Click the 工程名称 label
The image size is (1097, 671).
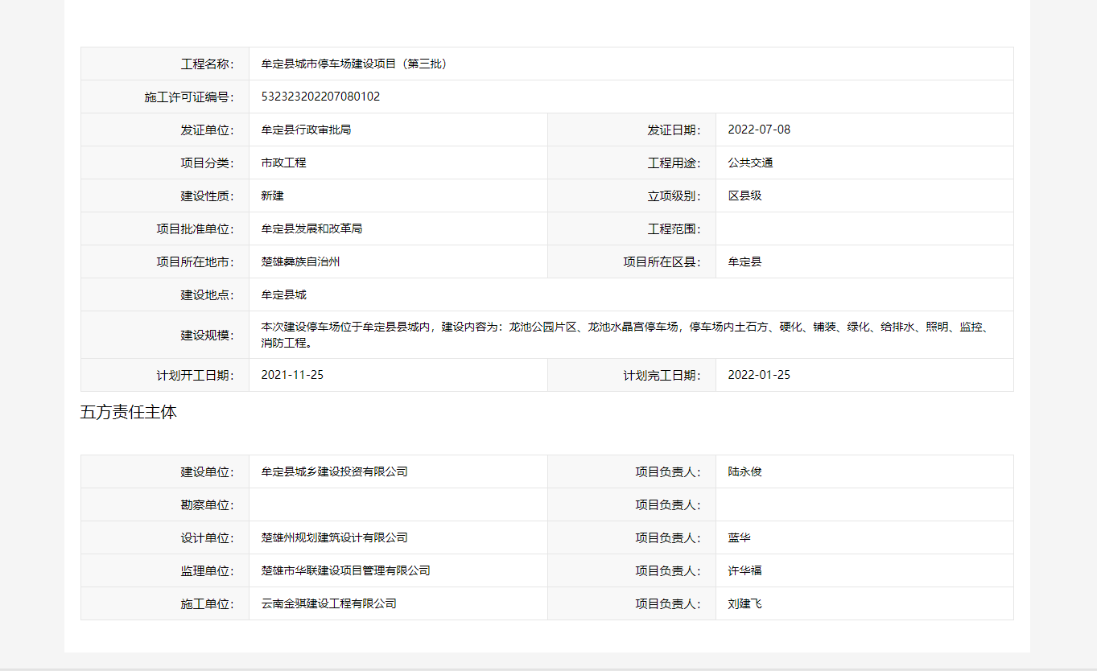(207, 64)
